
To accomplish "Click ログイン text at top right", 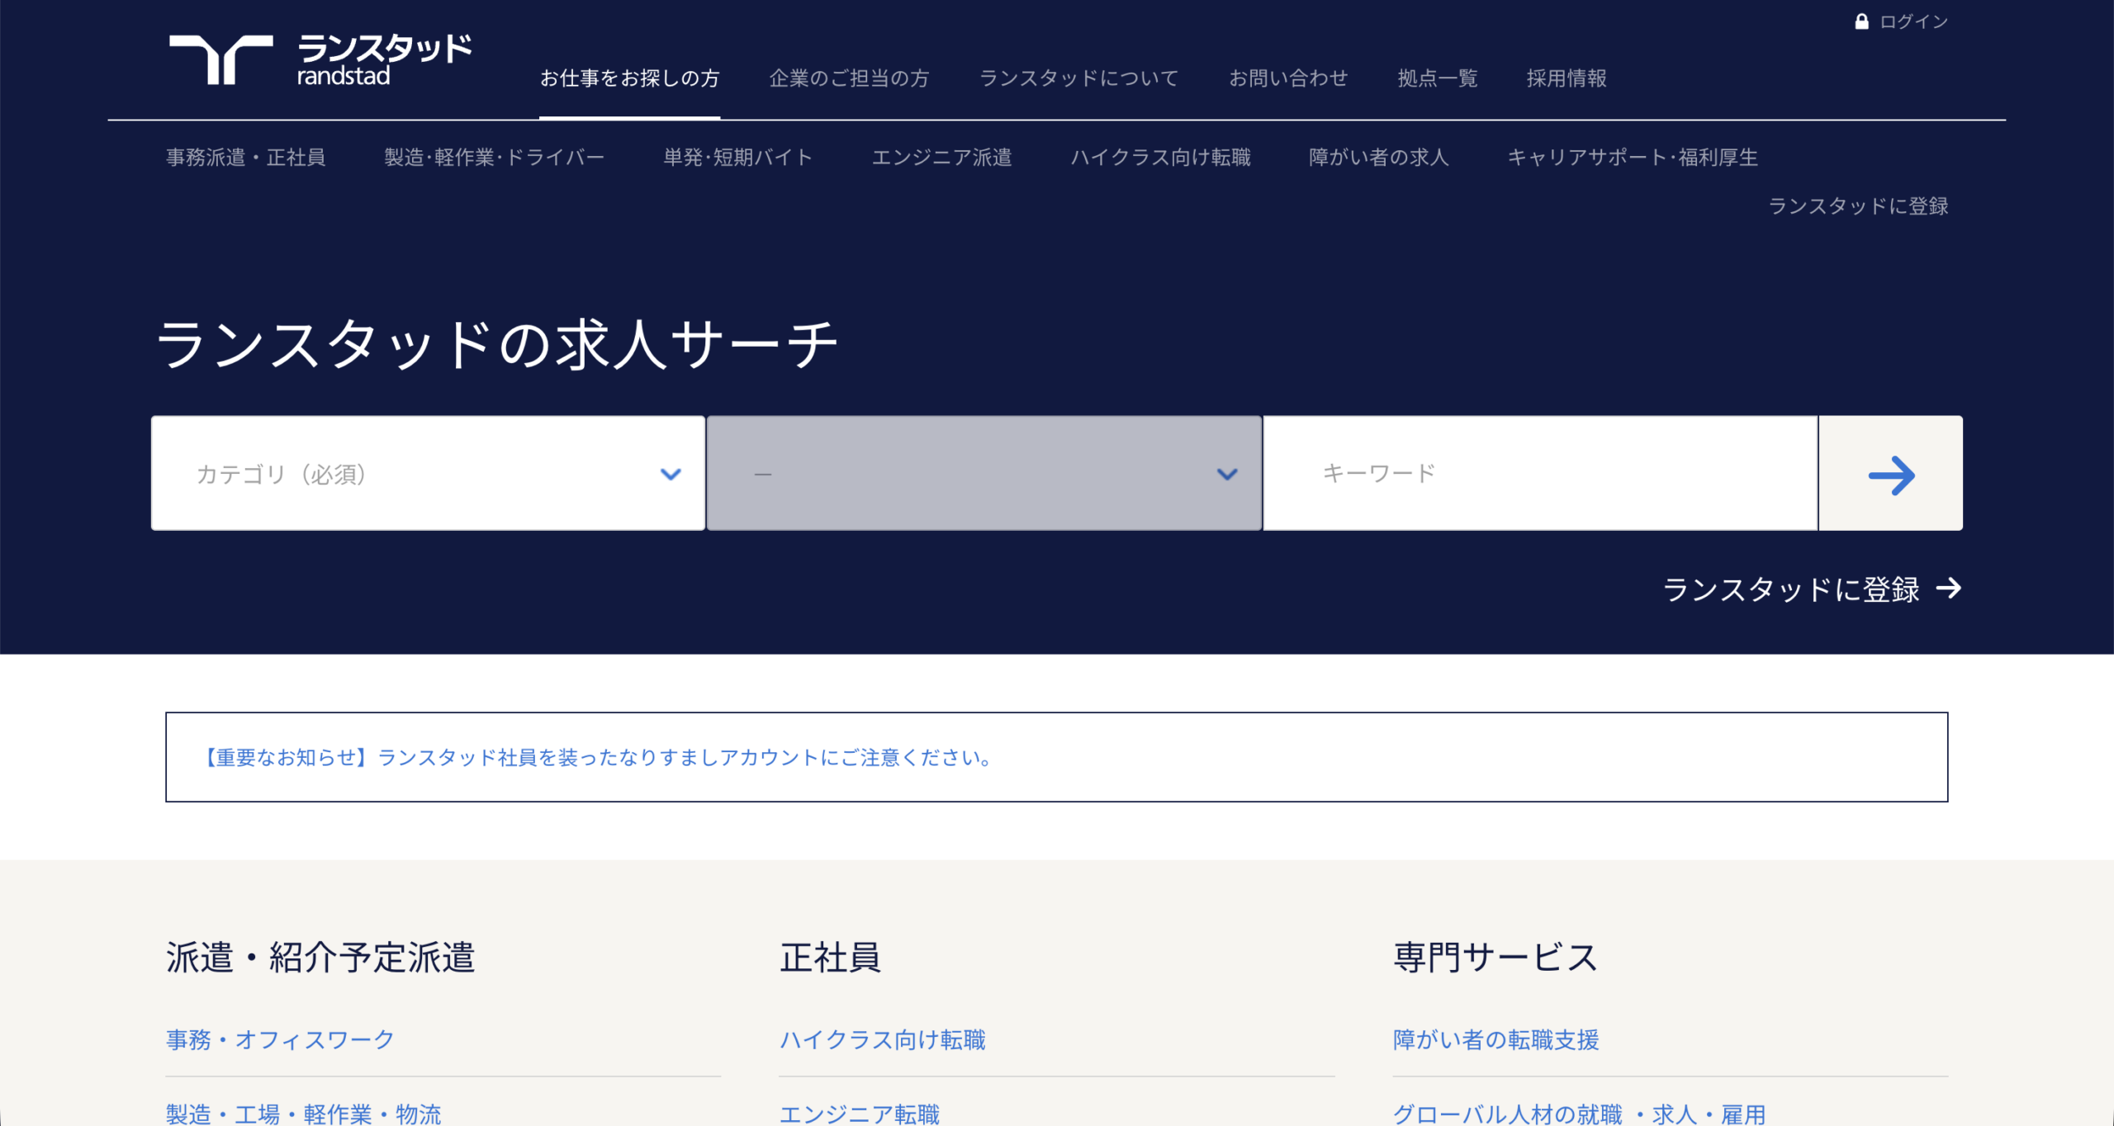I will coord(1913,21).
